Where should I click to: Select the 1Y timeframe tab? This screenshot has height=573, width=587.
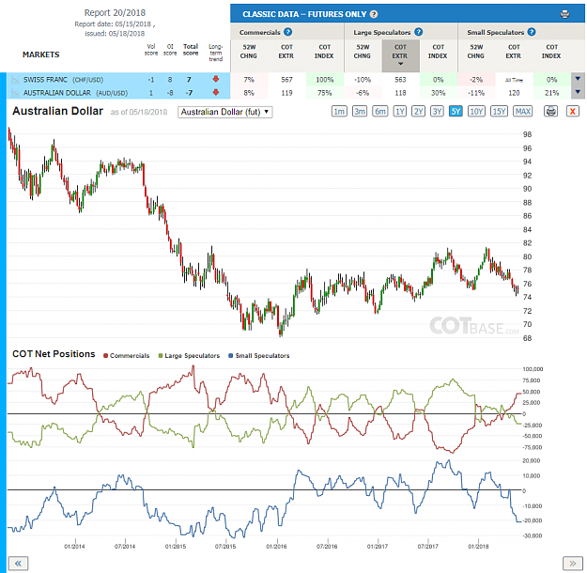tap(399, 111)
